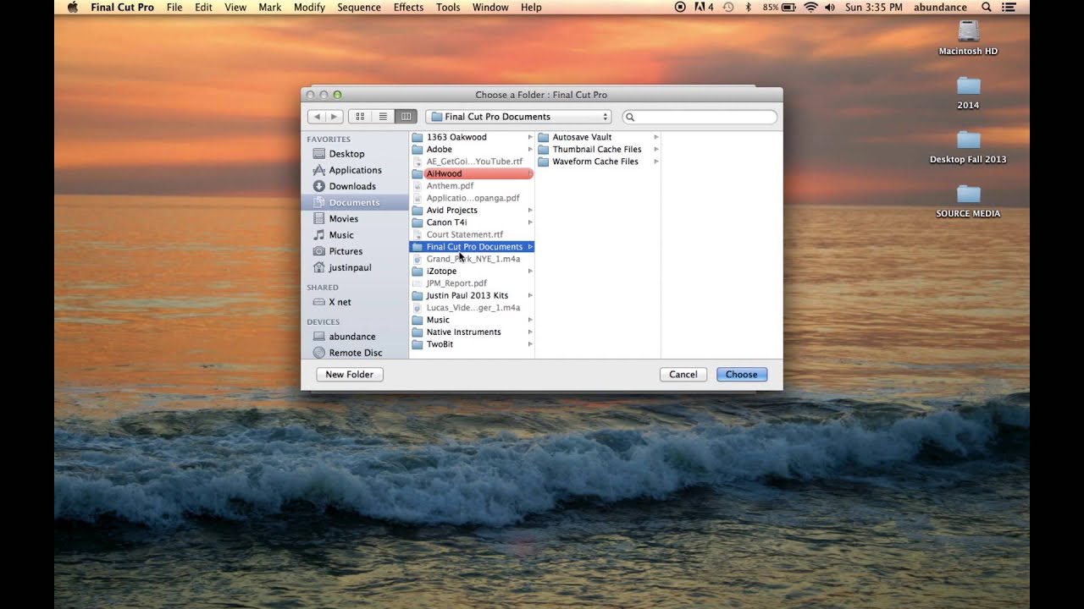Open the Modify menu
The width and height of the screenshot is (1084, 609).
point(309,7)
